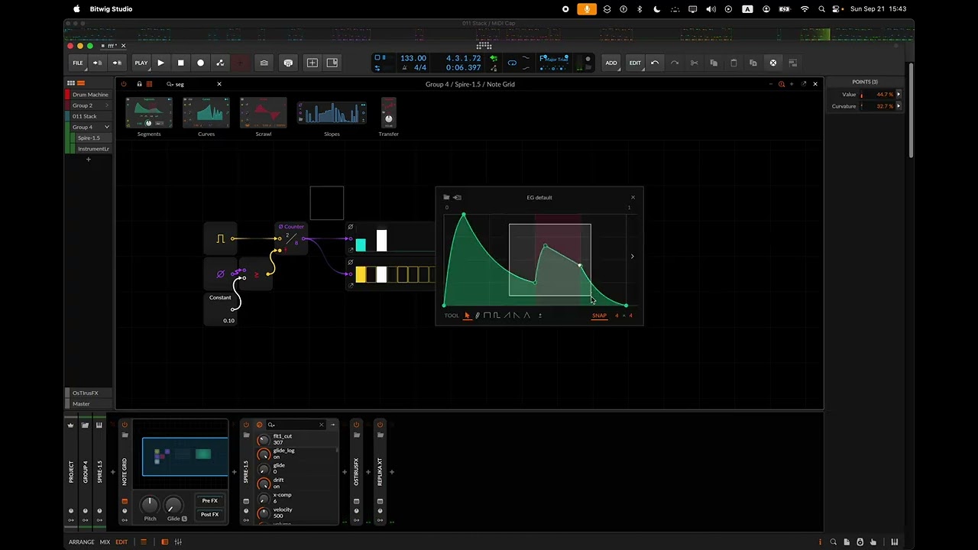Screen dimensions: 978x550
Task: Toggle the Replika XT power button
Action: pyautogui.click(x=380, y=425)
